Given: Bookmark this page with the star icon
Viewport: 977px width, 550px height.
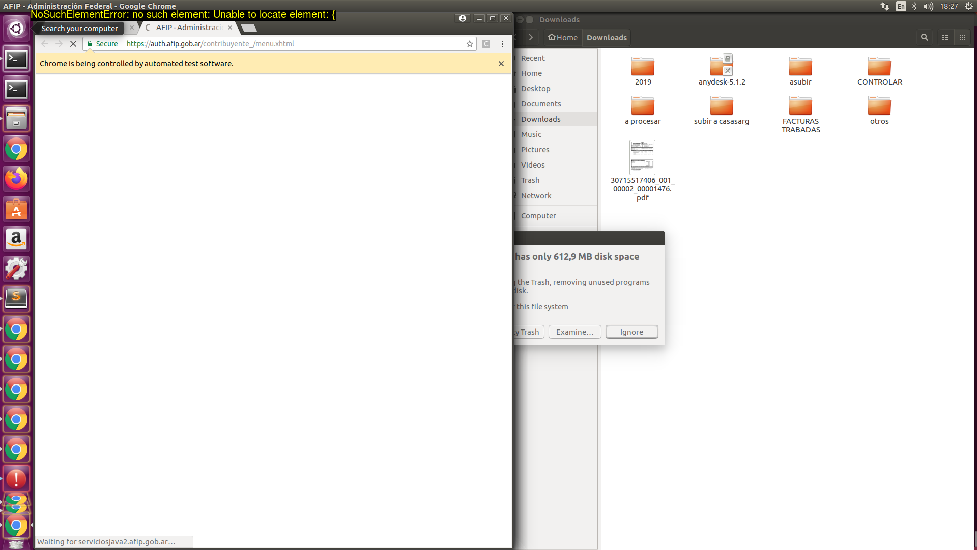Looking at the screenshot, I should (x=470, y=44).
